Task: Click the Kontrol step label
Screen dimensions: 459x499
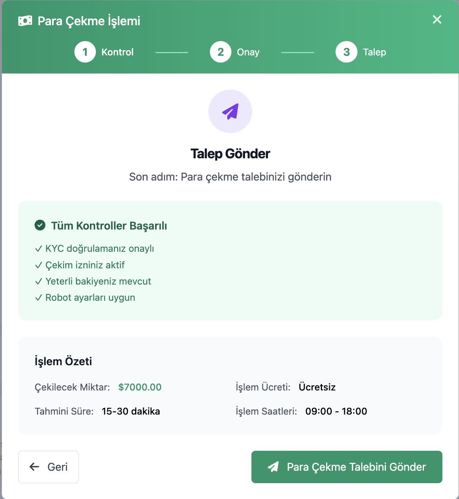Action: point(117,52)
